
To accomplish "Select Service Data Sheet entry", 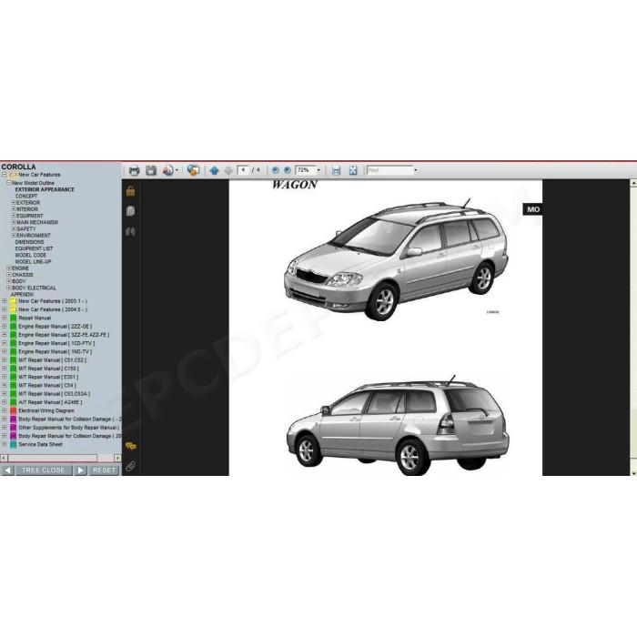I will (40, 444).
